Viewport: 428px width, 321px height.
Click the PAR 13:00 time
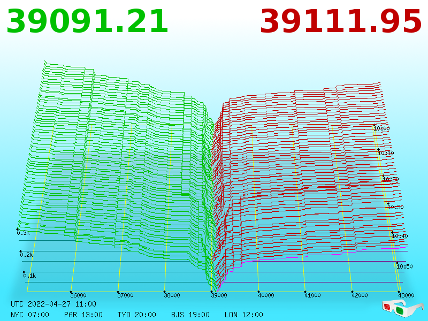pos(83,315)
